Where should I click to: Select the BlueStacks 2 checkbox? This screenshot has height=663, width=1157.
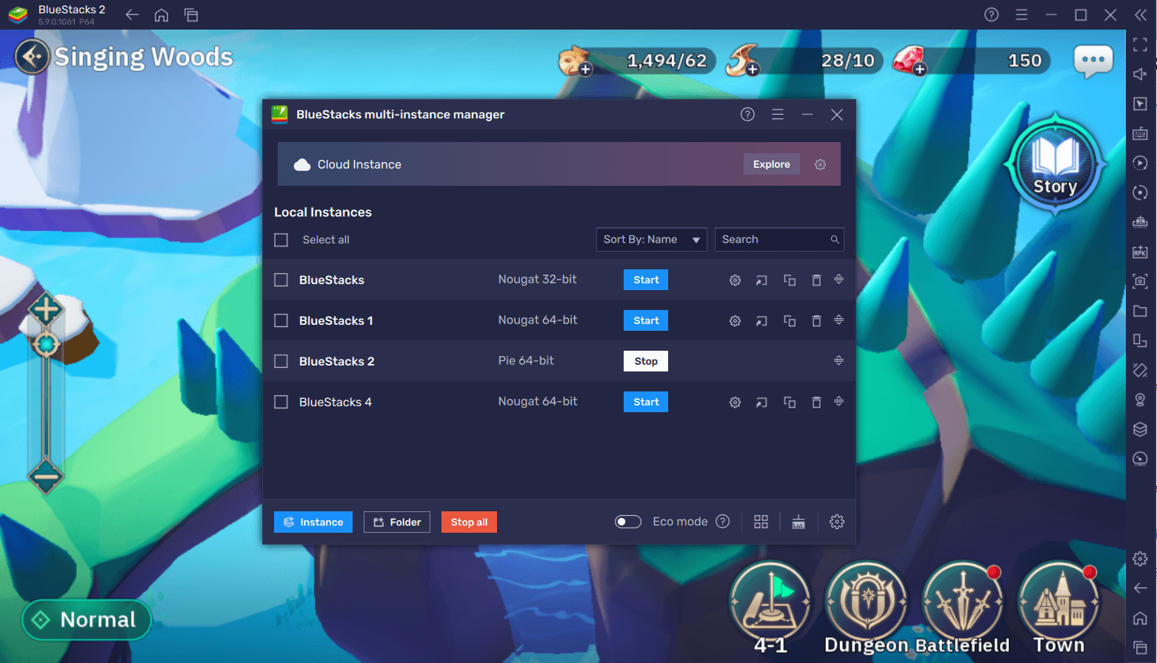281,362
